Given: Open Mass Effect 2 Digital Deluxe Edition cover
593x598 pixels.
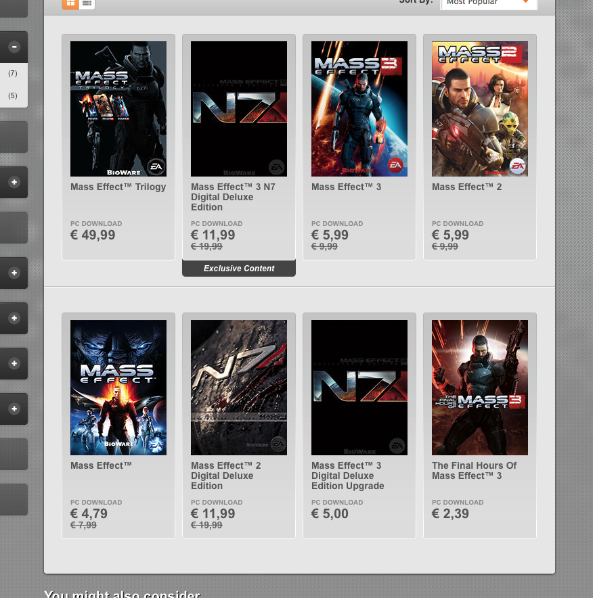Looking at the screenshot, I should [239, 388].
